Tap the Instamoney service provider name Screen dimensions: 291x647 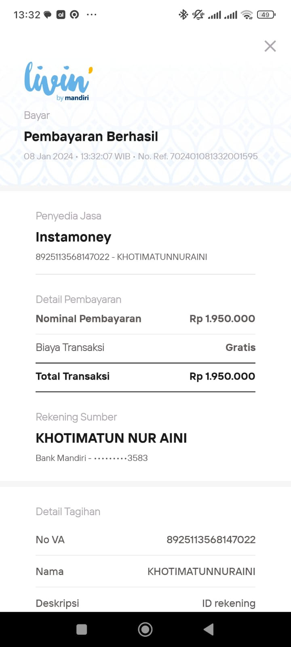[x=73, y=237]
